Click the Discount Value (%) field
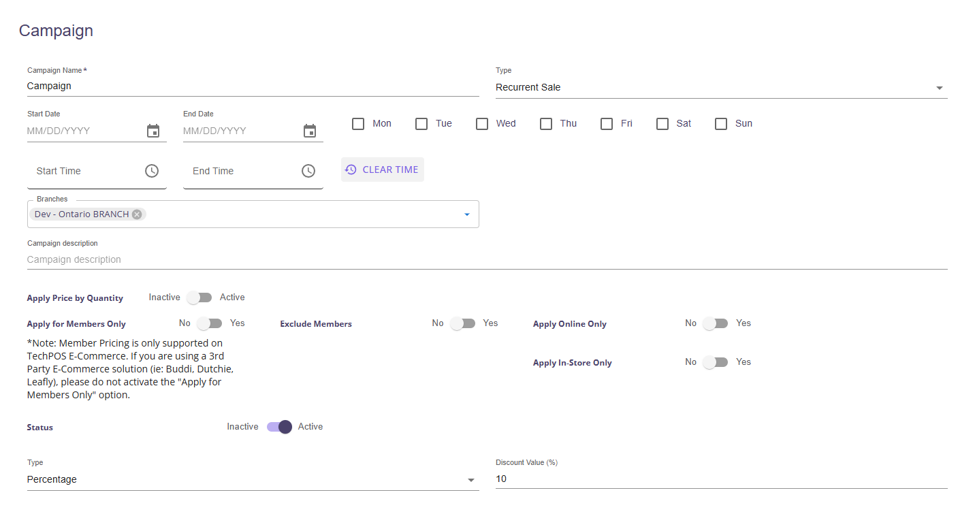This screenshot has height=514, width=975. (721, 479)
